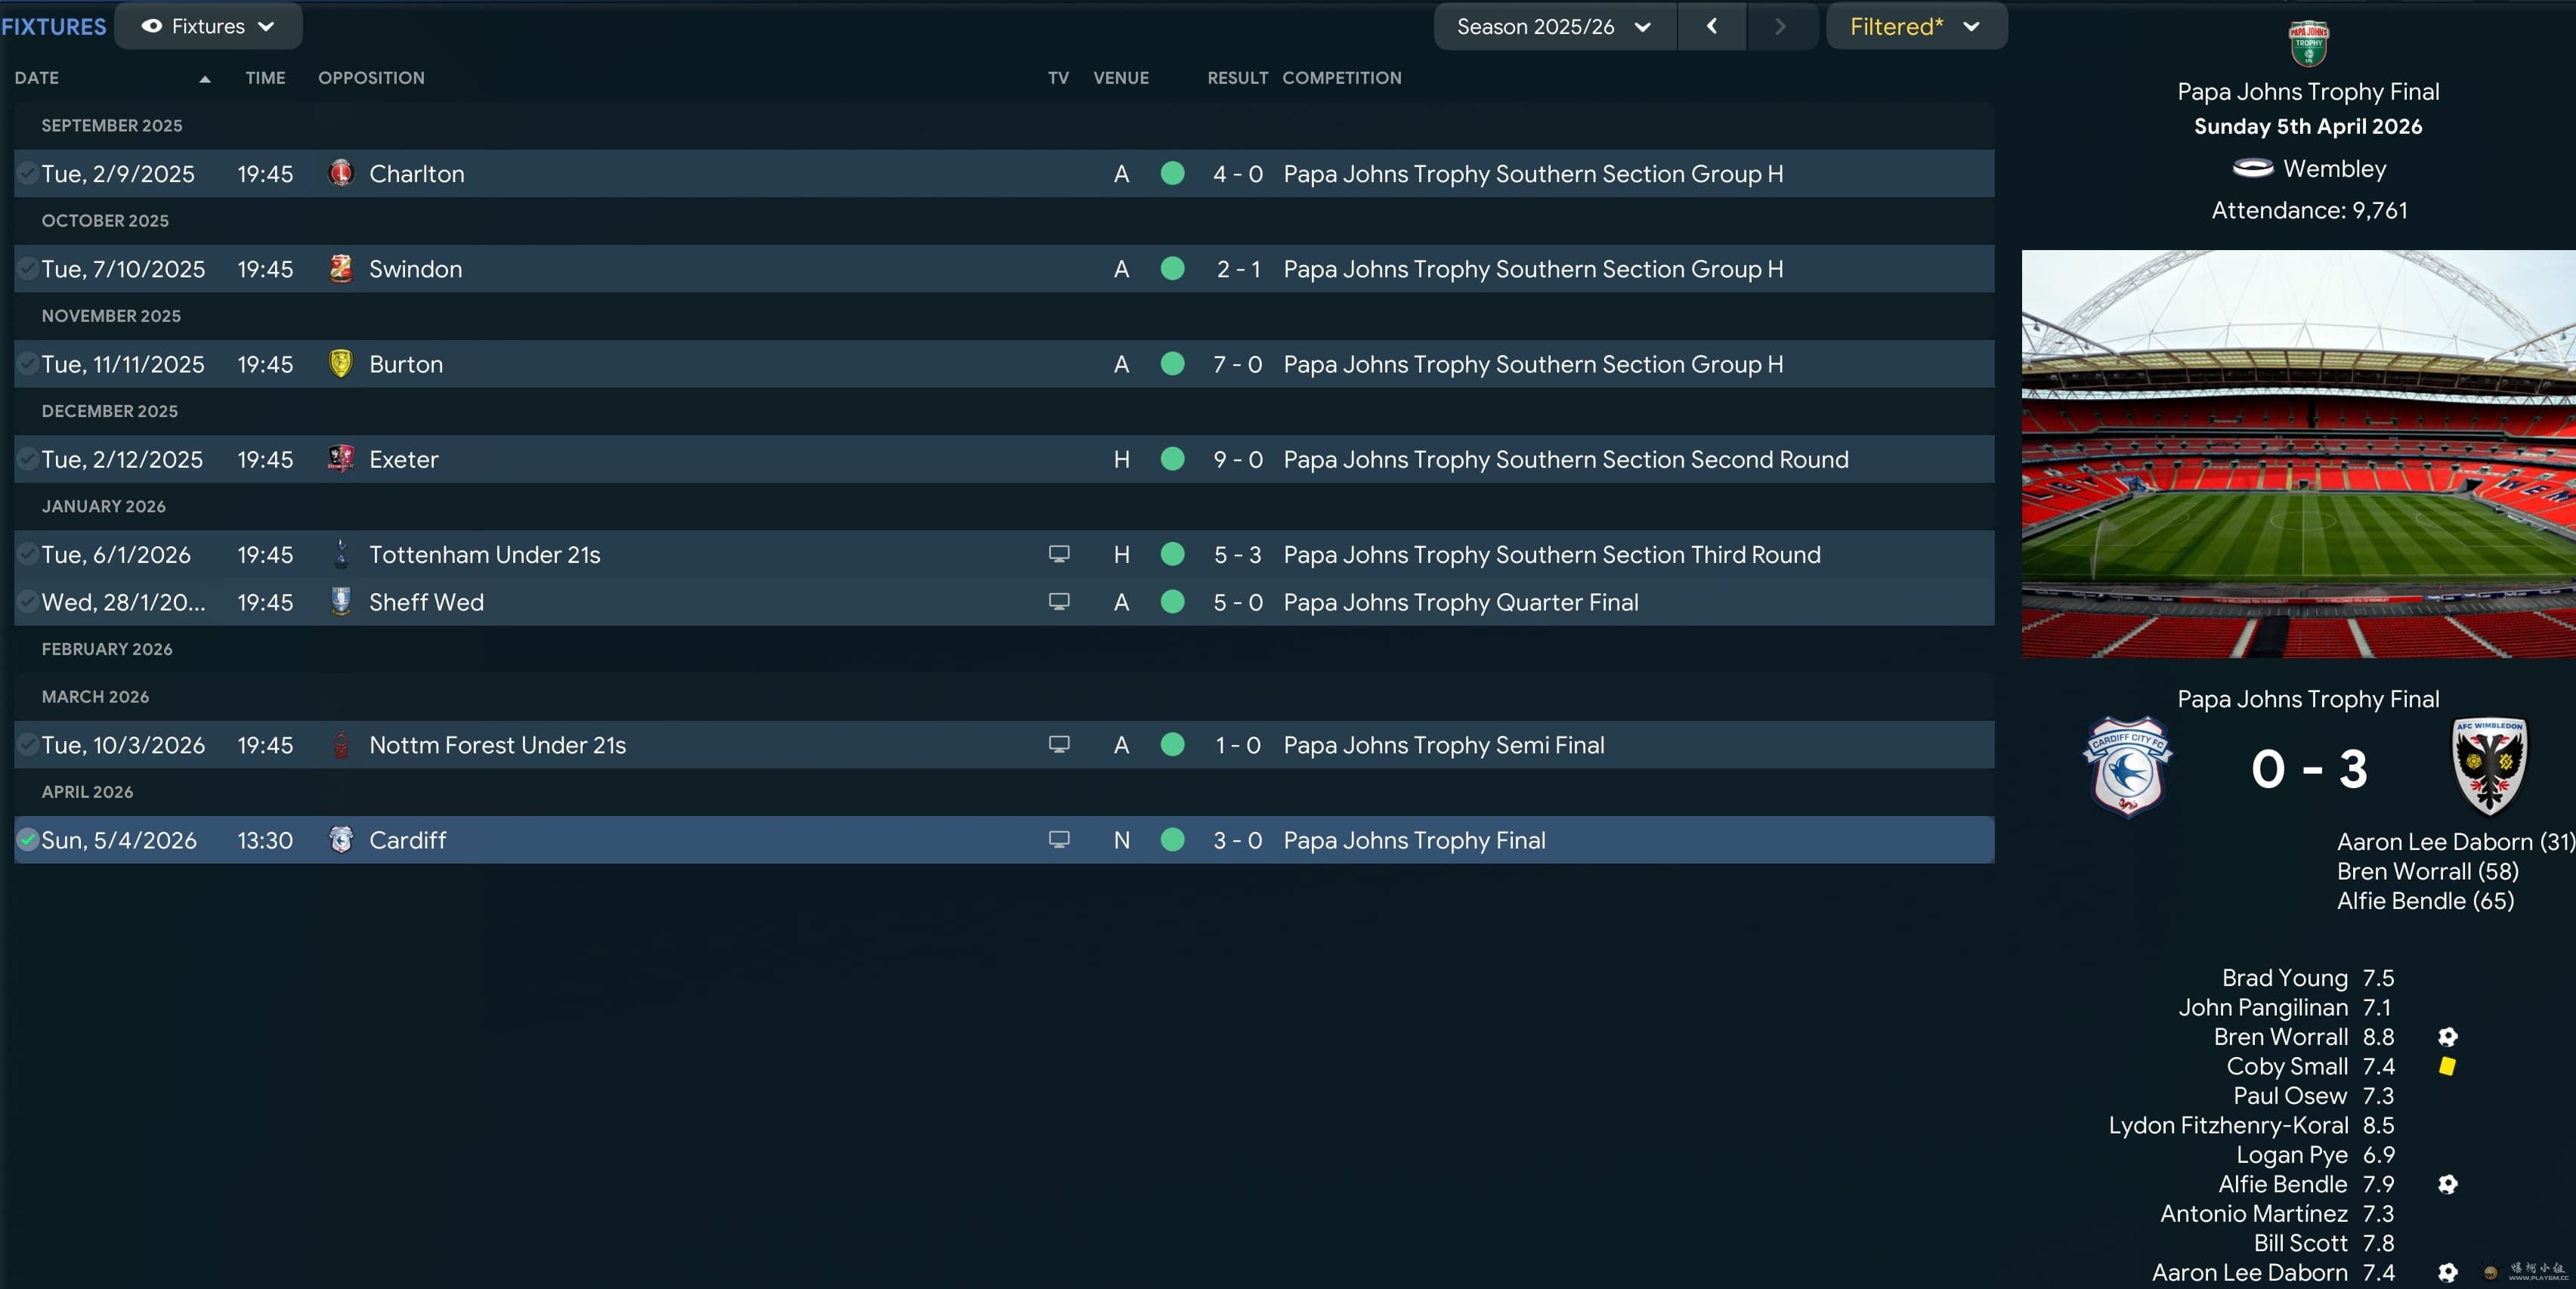This screenshot has width=2576, height=1289.
Task: Sort by the COMPETITION column header
Action: click(1341, 78)
